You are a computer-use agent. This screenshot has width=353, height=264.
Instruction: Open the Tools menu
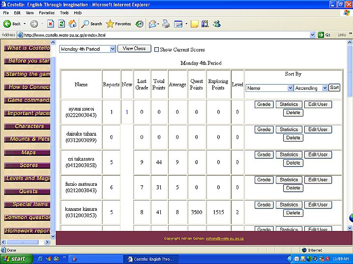tap(64, 13)
